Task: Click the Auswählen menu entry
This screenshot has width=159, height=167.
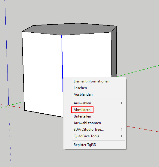Action: pos(82,103)
